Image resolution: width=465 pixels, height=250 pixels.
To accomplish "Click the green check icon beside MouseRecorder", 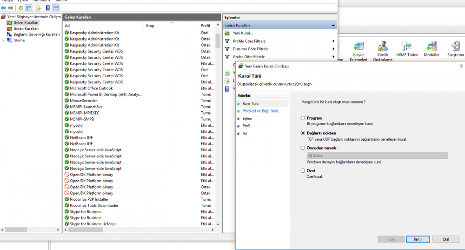I will coord(66,101).
